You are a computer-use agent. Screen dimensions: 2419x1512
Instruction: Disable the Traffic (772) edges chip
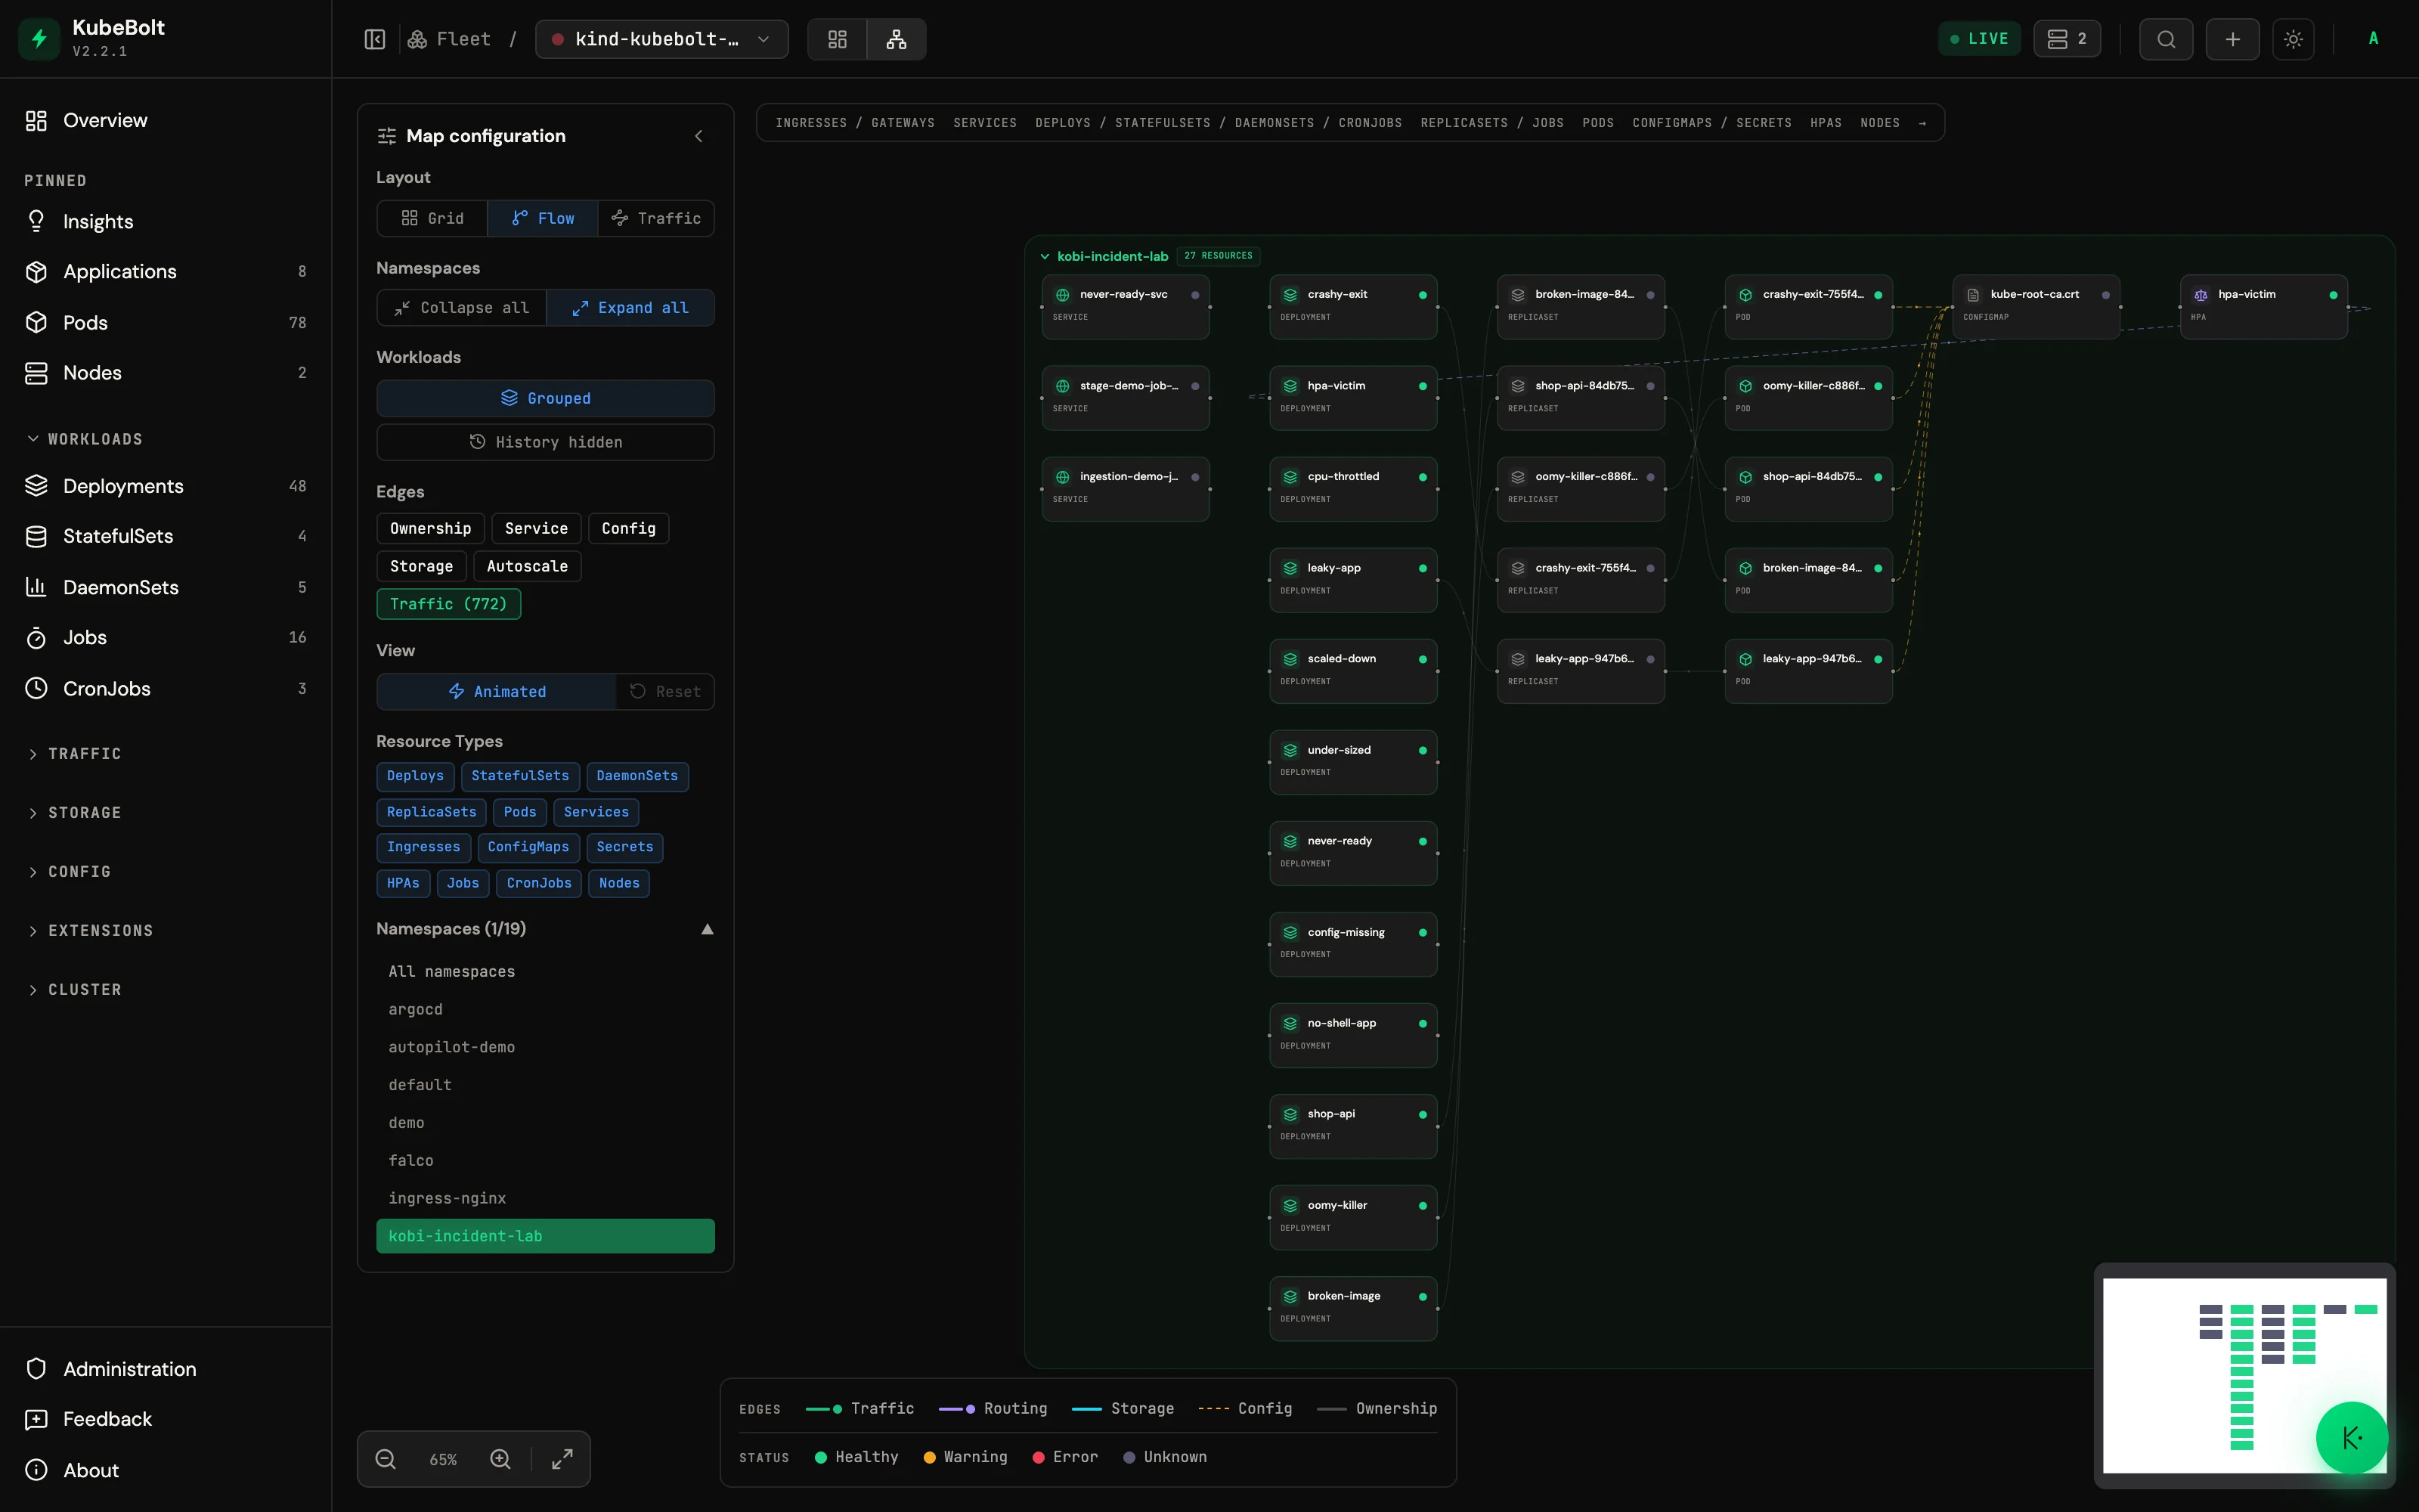(449, 604)
